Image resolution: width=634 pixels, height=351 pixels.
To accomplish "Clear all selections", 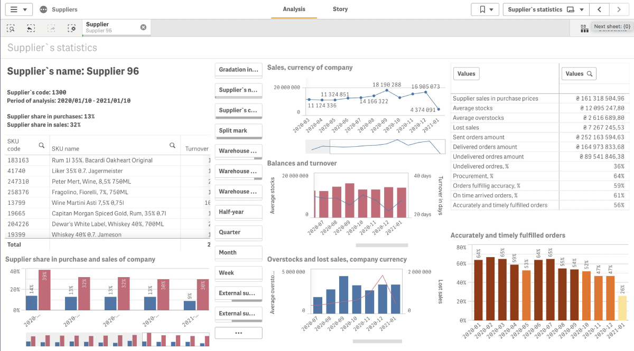I will tap(72, 27).
